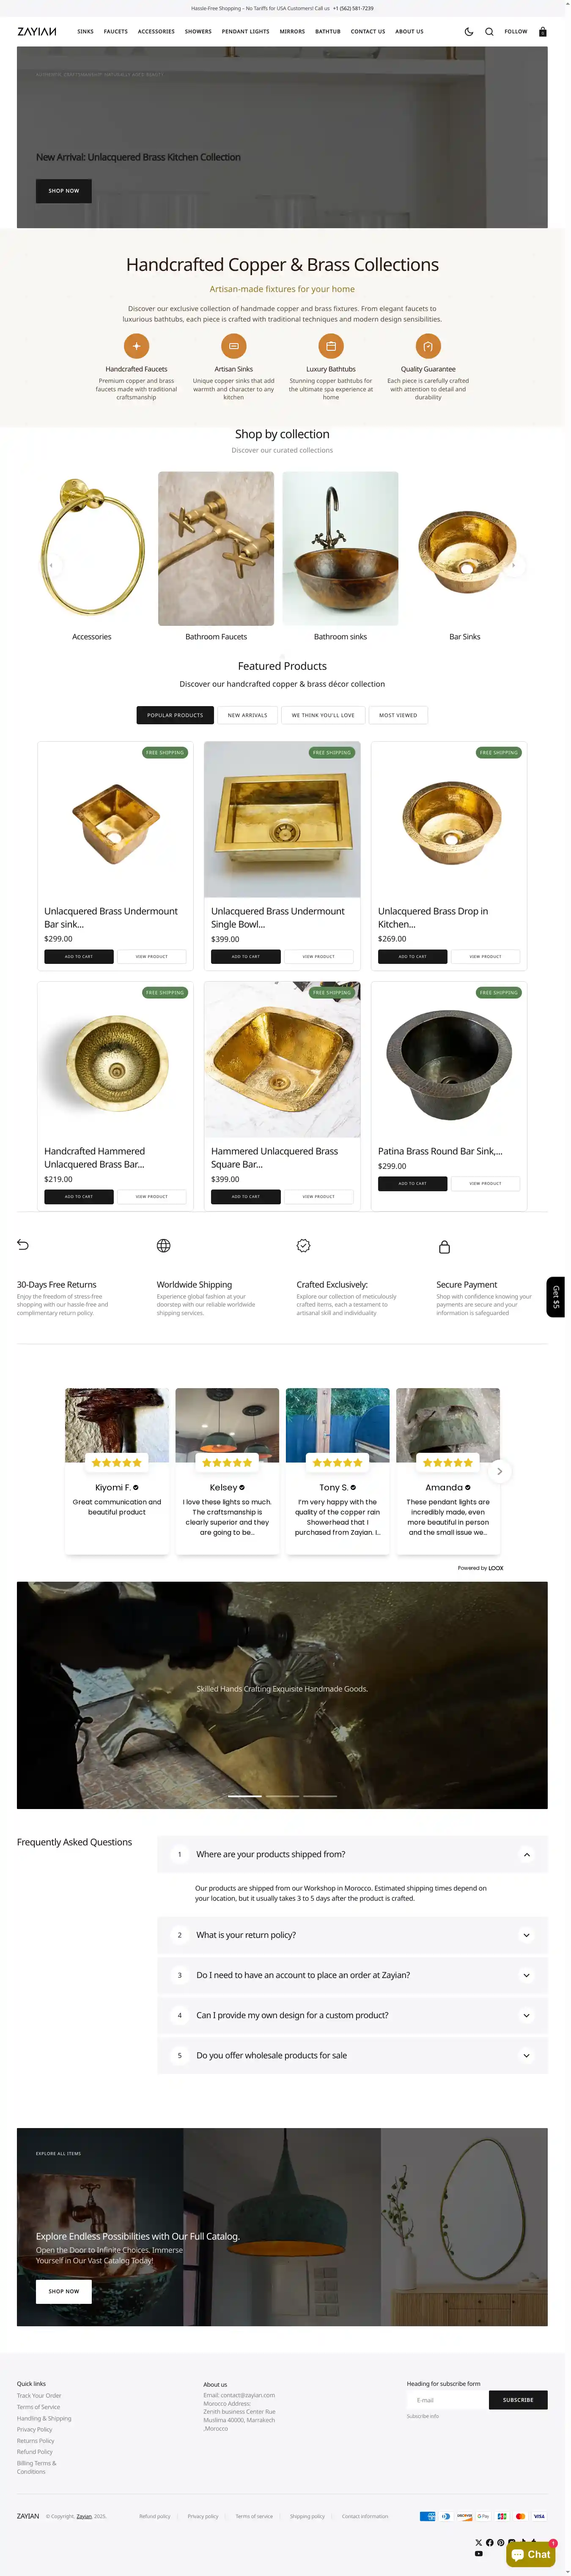Toggle dark mode moon icon
The height and width of the screenshot is (2576, 571).
click(469, 31)
